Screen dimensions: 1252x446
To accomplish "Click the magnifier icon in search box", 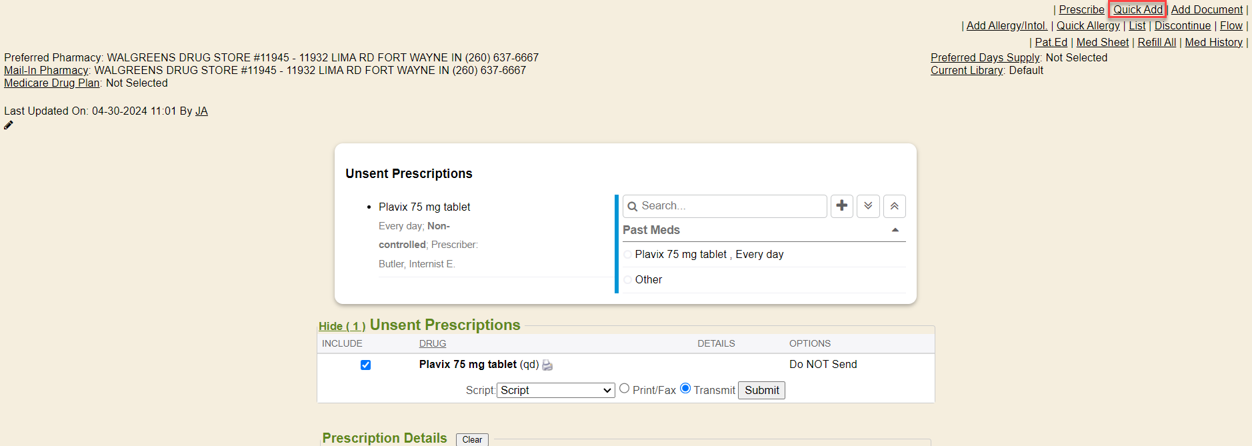I will (633, 207).
